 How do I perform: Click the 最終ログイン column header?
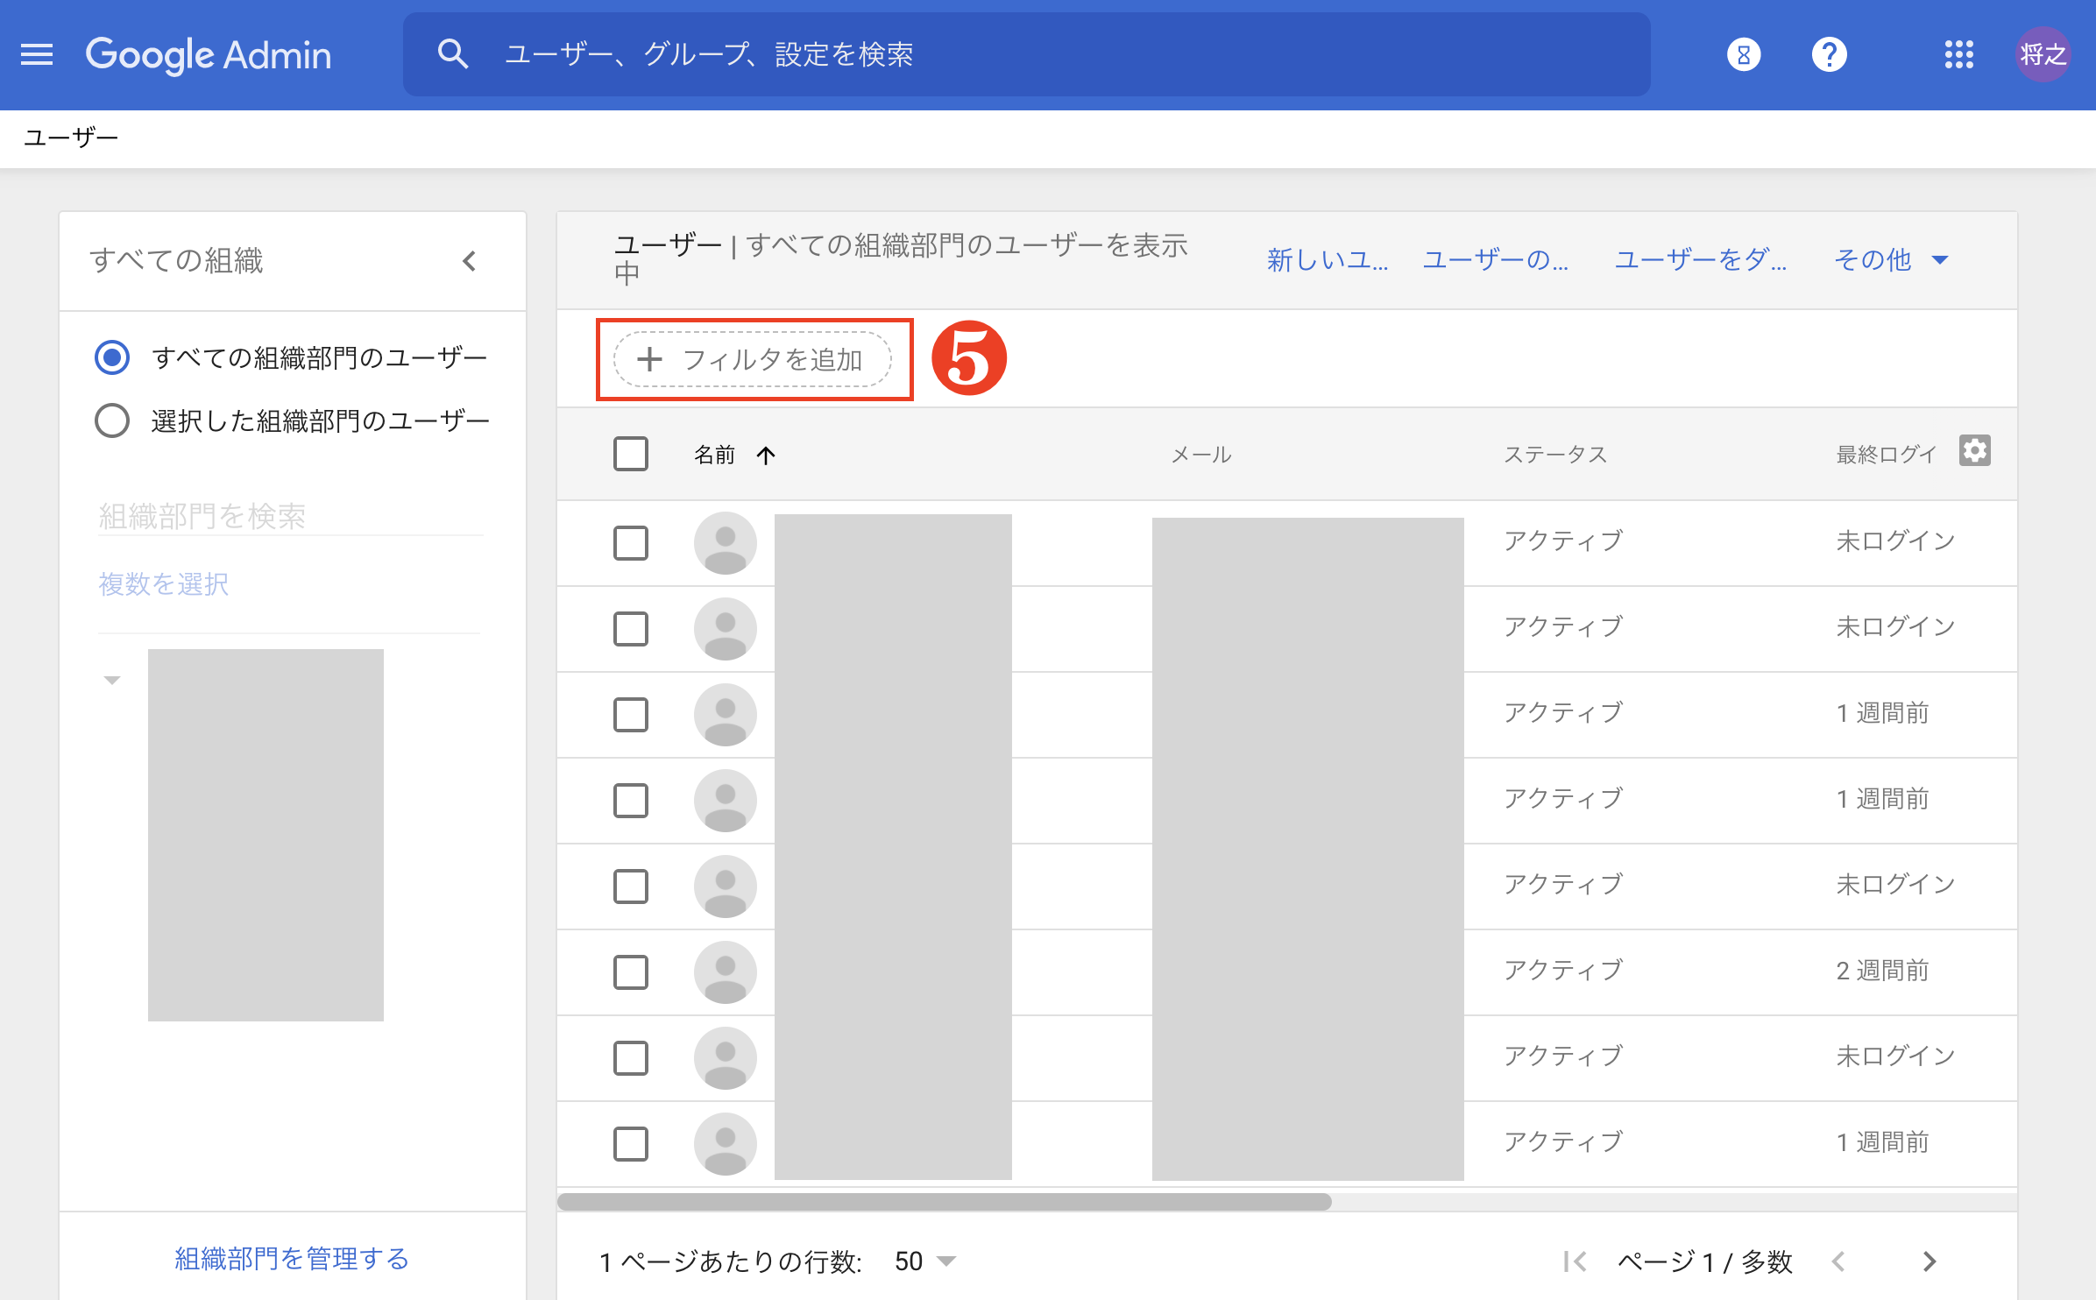[1886, 455]
